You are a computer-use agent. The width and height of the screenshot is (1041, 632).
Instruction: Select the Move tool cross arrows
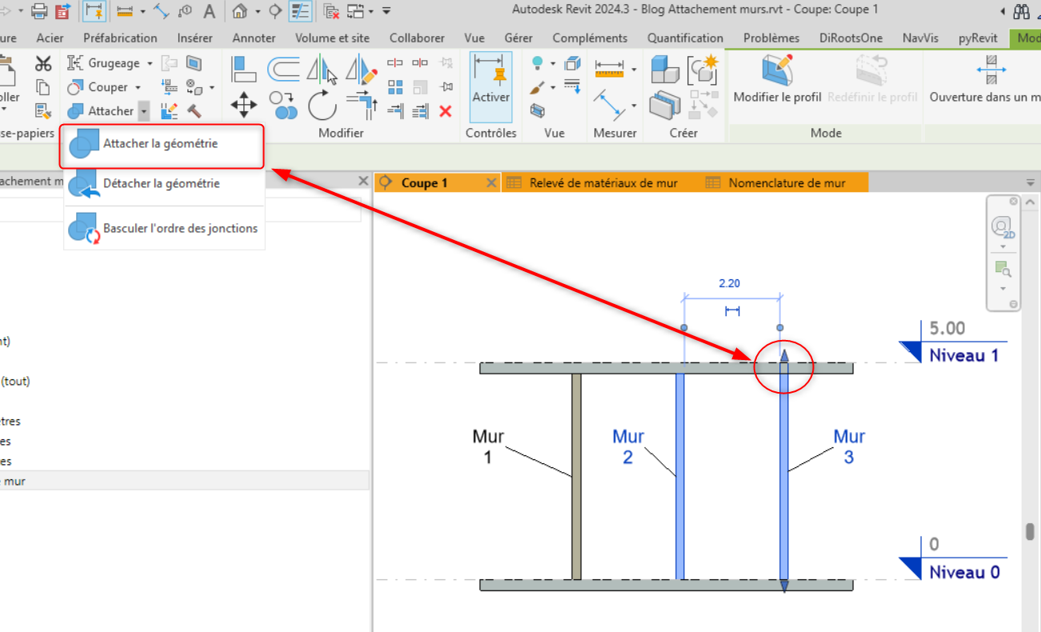(243, 105)
